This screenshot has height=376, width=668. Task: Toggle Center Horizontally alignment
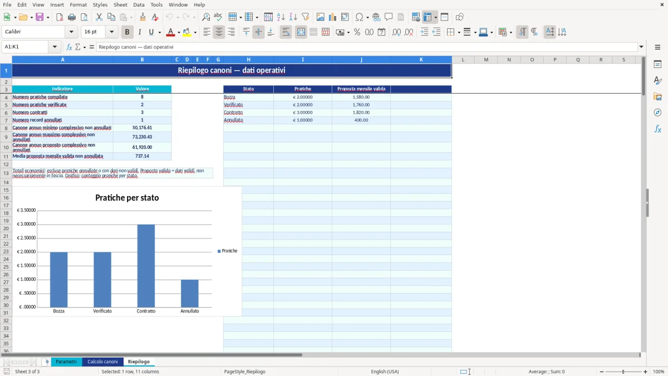(x=219, y=32)
